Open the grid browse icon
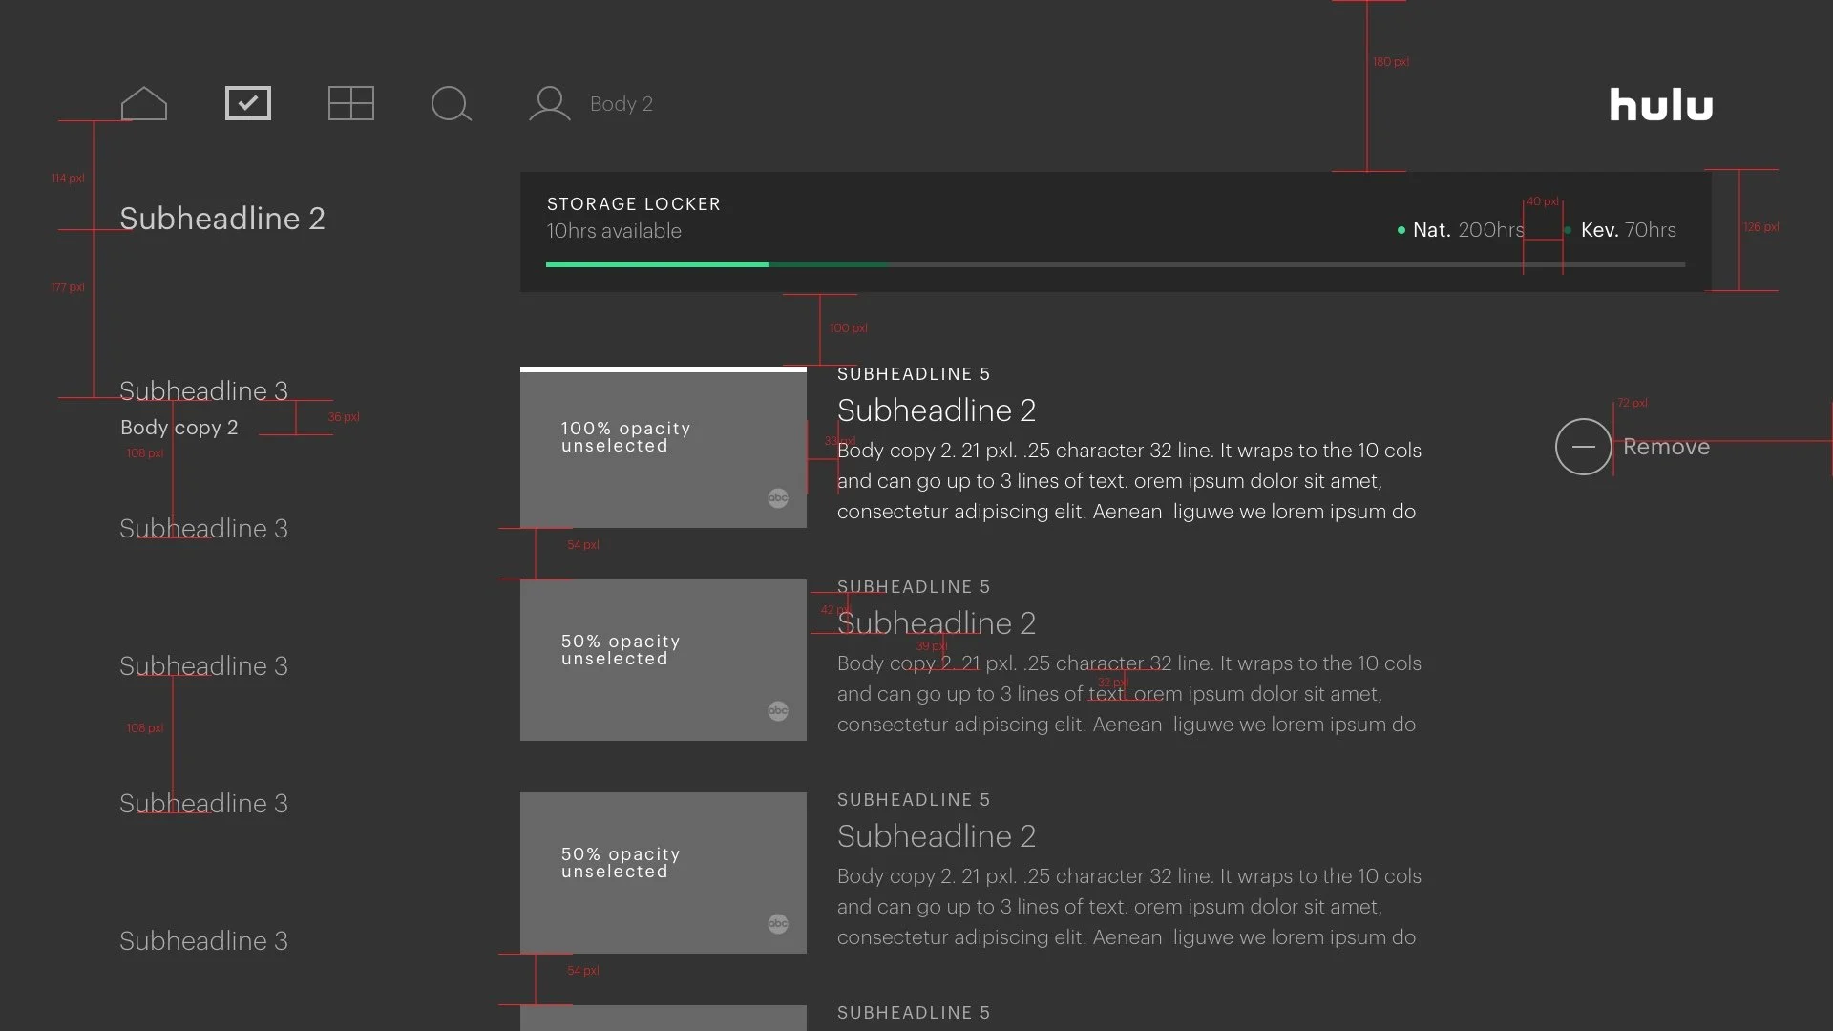The height and width of the screenshot is (1031, 1833). [350, 103]
